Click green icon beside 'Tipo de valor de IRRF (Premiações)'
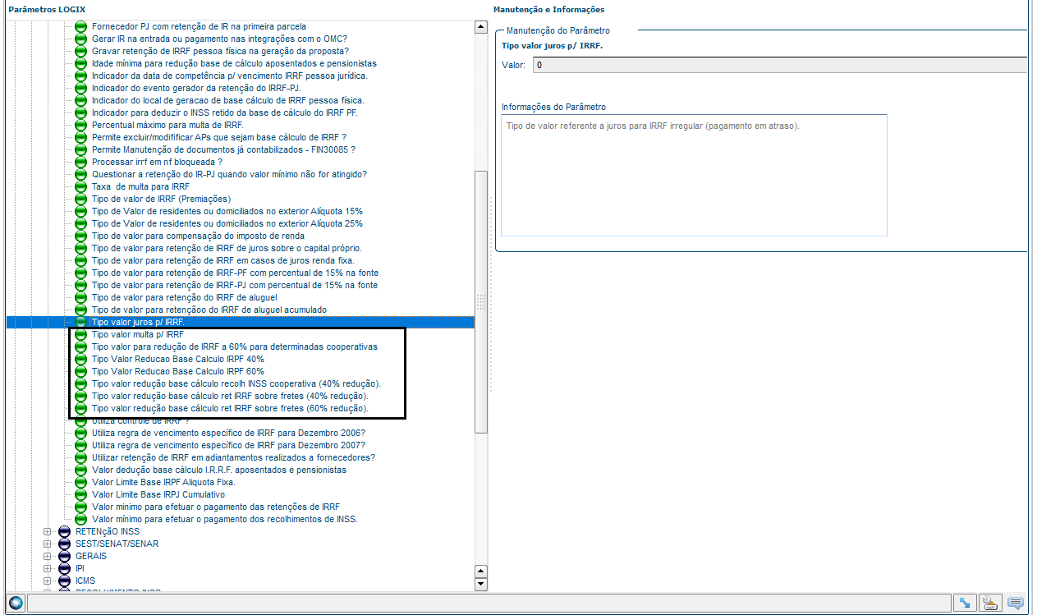The height and width of the screenshot is (615, 1037). click(x=80, y=199)
